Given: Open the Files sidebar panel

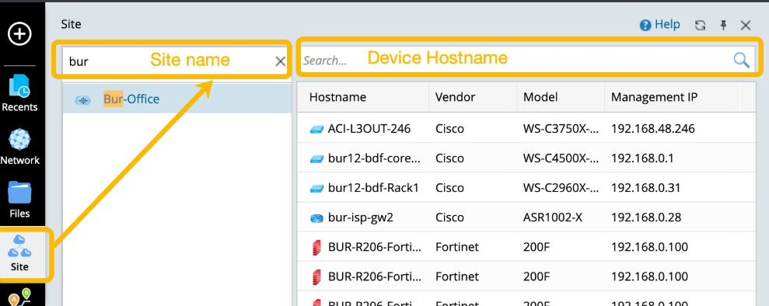Looking at the screenshot, I should pos(19,200).
